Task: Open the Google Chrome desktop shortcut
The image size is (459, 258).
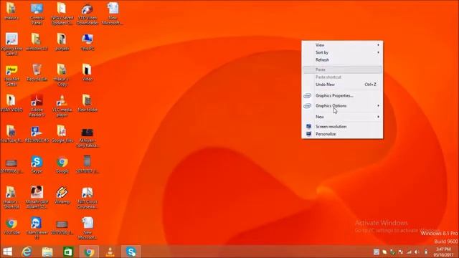Action: pyautogui.click(x=62, y=164)
